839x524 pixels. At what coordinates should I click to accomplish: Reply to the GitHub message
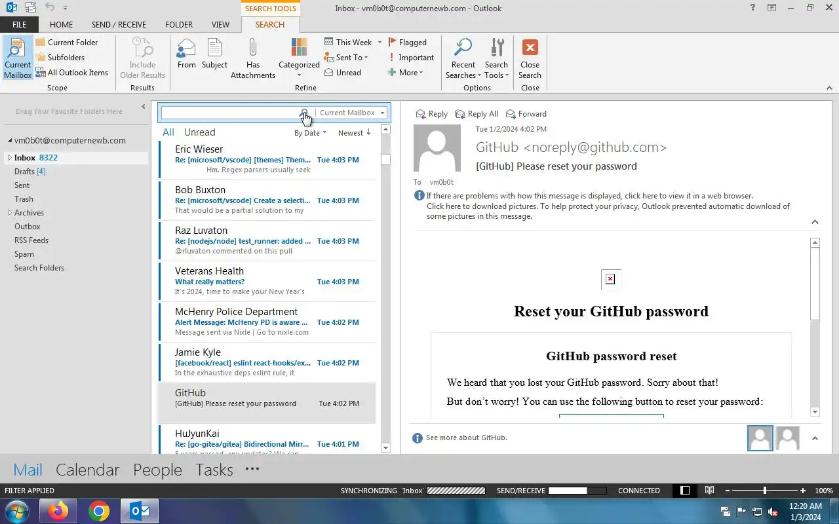431,113
